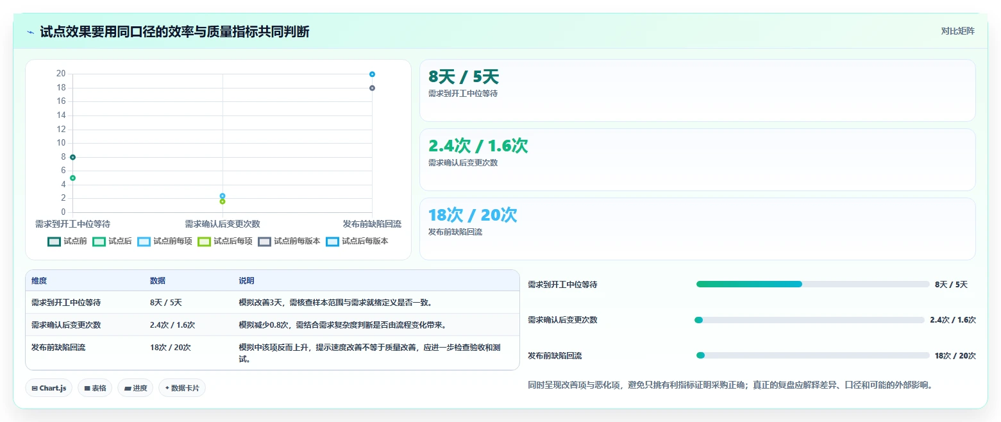Click the 发布前缺陷回流 caption in the data card

455,232
